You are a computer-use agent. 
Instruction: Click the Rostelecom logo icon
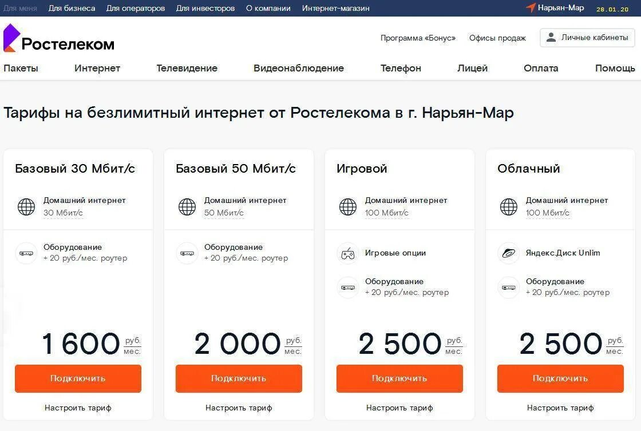11,38
